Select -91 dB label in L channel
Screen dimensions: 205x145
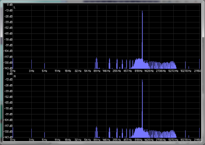pyautogui.click(x=9, y=45)
